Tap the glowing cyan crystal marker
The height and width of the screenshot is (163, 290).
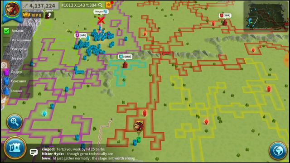pyautogui.click(x=44, y=114)
